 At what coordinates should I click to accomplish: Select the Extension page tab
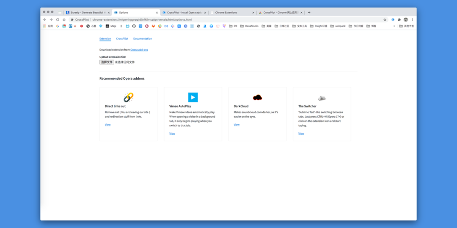click(x=105, y=39)
